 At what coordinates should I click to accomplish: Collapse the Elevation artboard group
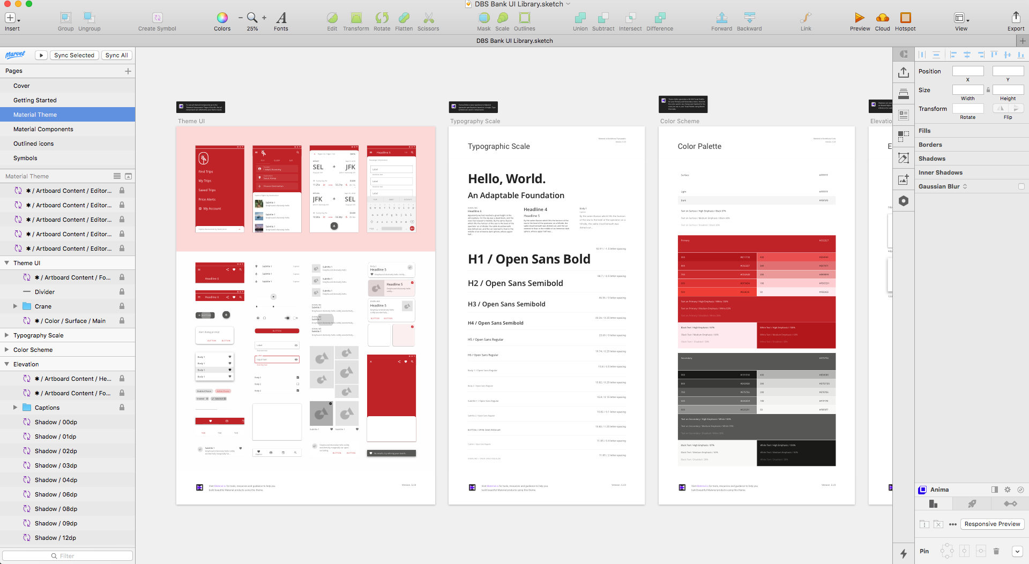6,364
